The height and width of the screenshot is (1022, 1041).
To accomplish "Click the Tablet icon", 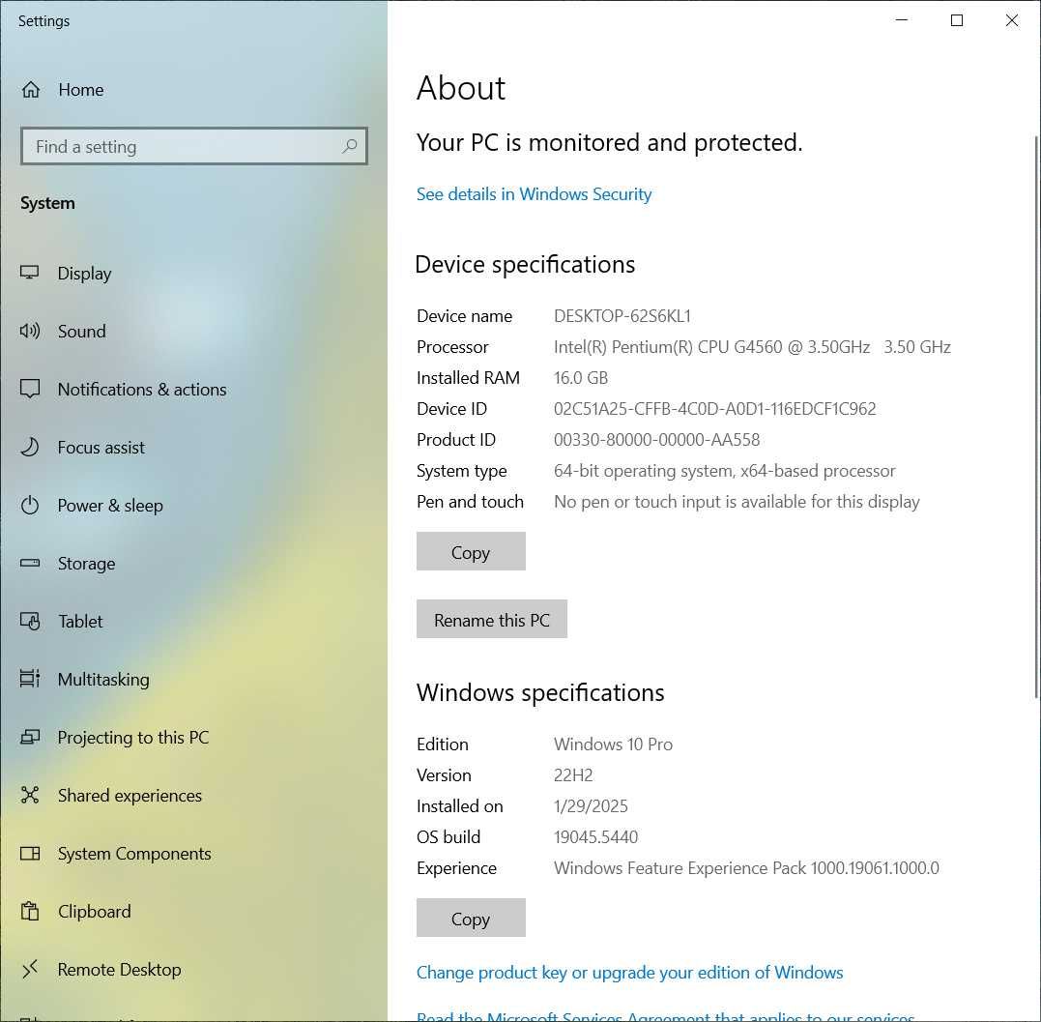I will click(30, 621).
